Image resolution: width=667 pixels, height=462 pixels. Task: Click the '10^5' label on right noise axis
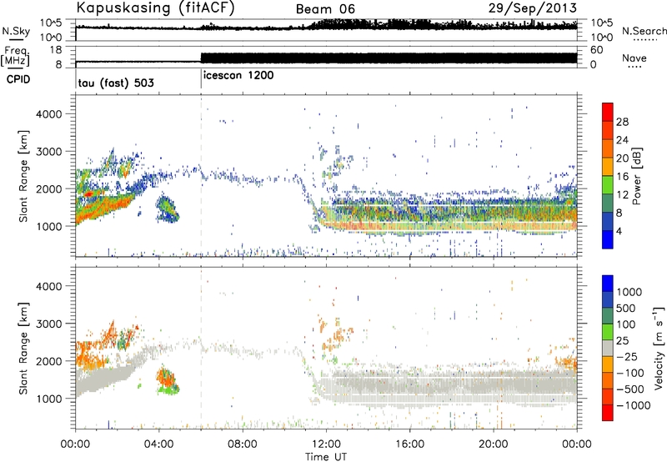pos(602,23)
